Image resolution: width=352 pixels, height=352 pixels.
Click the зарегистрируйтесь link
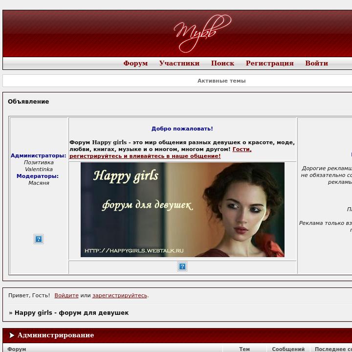pos(120,295)
